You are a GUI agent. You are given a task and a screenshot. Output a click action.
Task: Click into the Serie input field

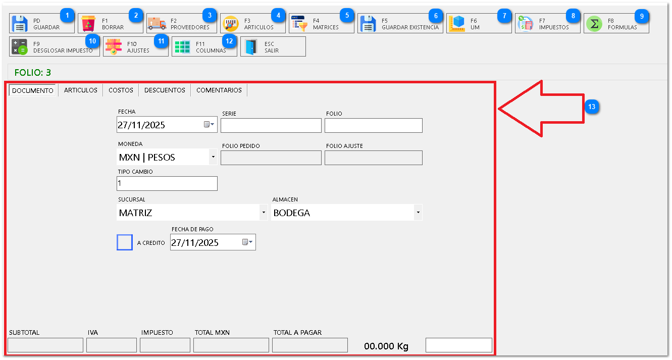[271, 125]
